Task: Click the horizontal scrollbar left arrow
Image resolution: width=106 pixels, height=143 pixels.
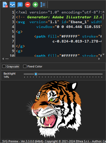Action: click(x=3, y=59)
